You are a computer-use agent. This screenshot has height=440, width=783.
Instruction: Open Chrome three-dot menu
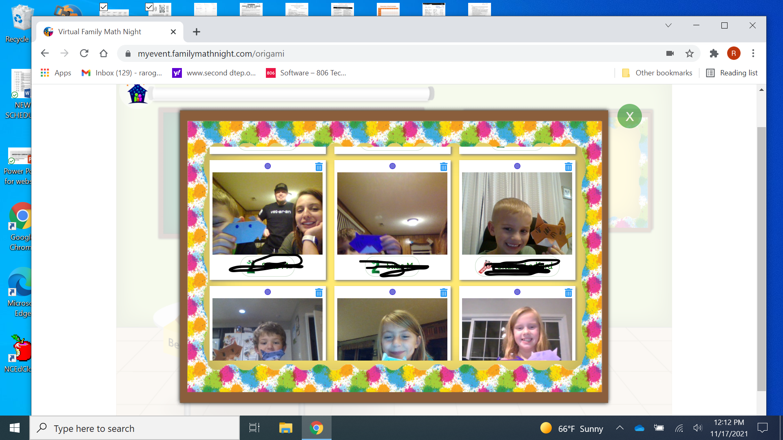point(753,53)
